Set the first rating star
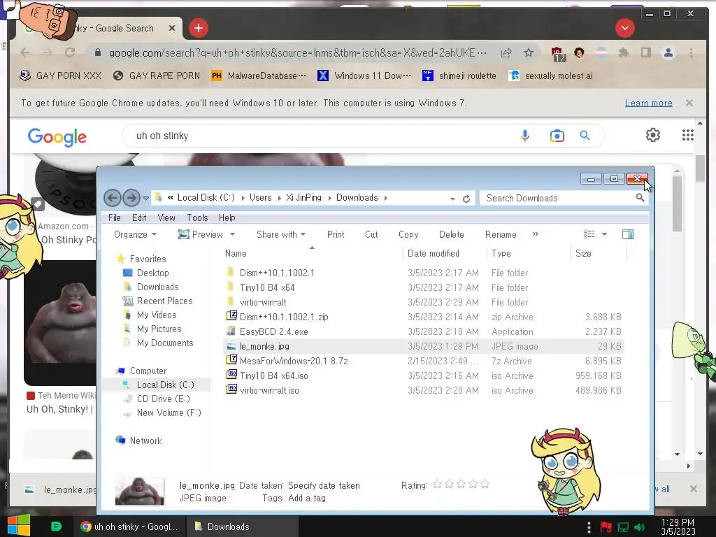Viewport: 716px width, 537px height. pyautogui.click(x=437, y=484)
